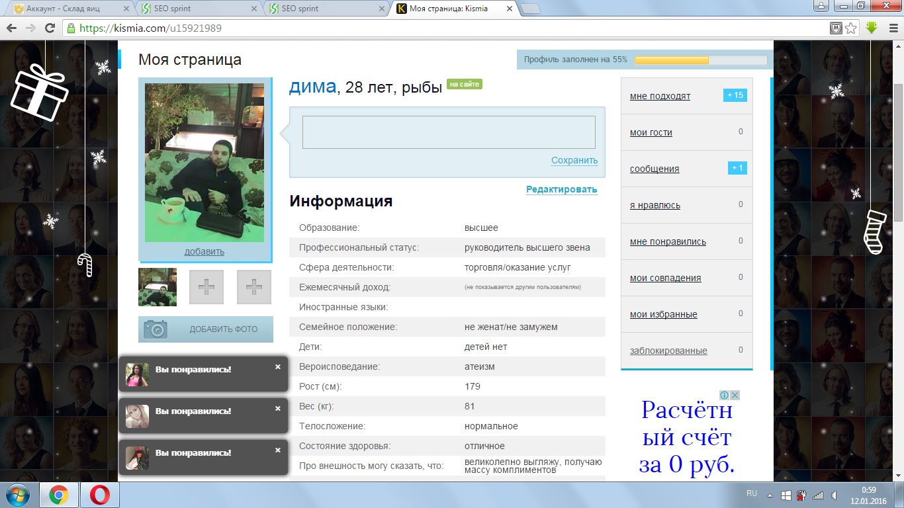Click the 'ДОБАВИТЬ ФОТО' button
This screenshot has height=508, width=904.
pos(206,329)
